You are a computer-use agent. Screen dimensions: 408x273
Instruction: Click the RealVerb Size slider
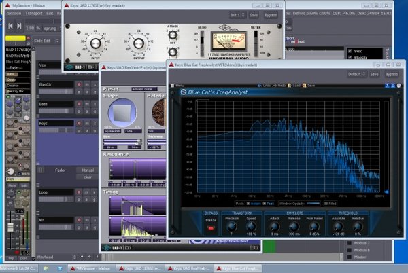[x=122, y=142]
